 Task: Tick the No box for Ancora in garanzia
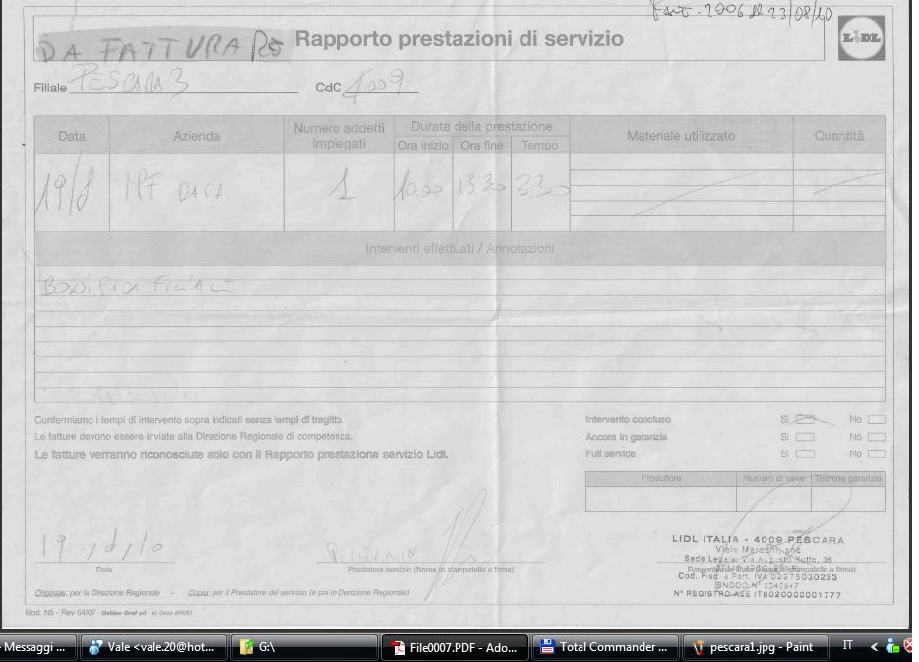pos(876,437)
